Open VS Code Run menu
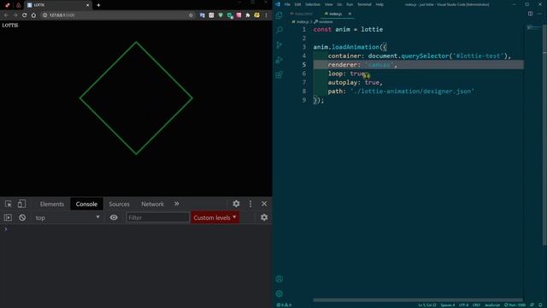Screen dimensions: 547x308 click(x=350, y=4)
